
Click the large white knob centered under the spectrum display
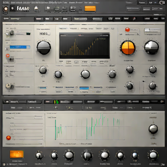85,74
